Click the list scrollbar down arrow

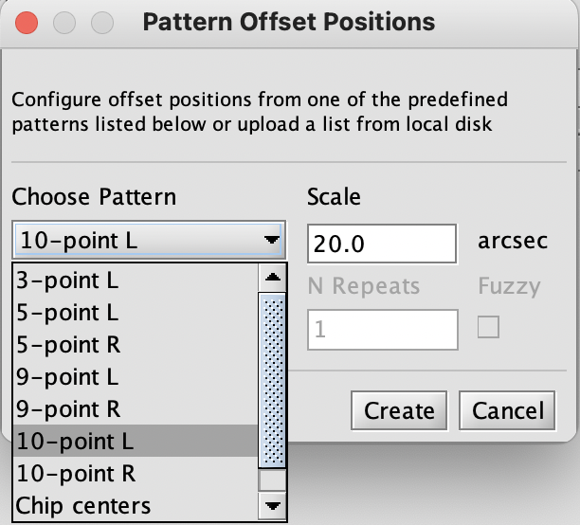point(272,506)
